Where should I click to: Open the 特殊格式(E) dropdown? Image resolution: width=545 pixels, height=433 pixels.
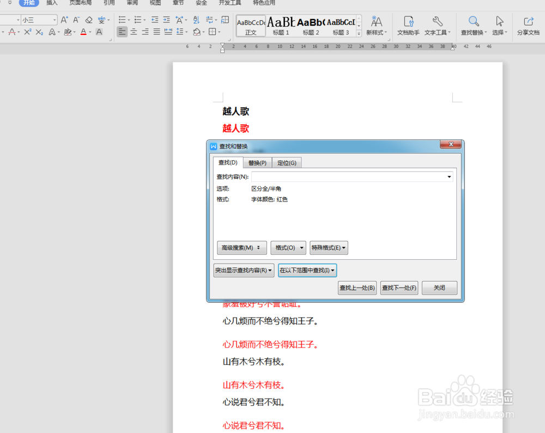(329, 248)
